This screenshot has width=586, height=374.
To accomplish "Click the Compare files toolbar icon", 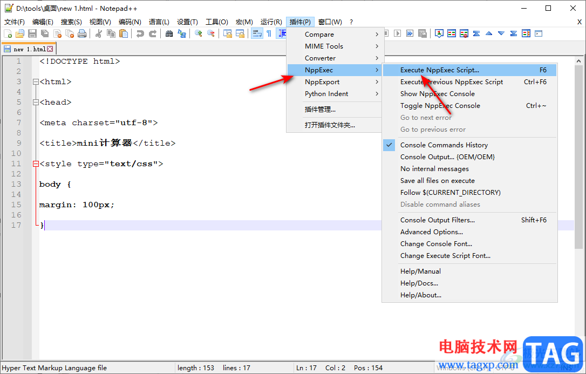I will click(x=452, y=33).
